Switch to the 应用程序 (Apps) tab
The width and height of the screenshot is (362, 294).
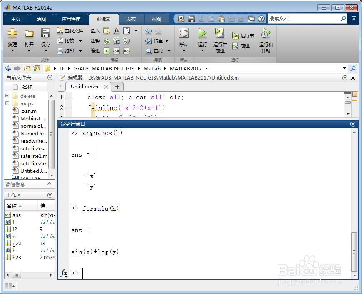[x=71, y=19]
